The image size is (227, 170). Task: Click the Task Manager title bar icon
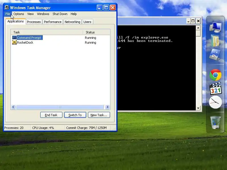7,7
